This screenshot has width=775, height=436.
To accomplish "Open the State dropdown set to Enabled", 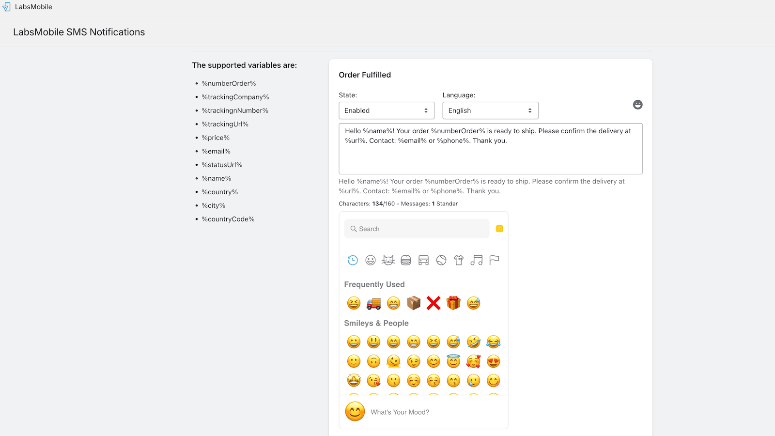I will point(386,110).
